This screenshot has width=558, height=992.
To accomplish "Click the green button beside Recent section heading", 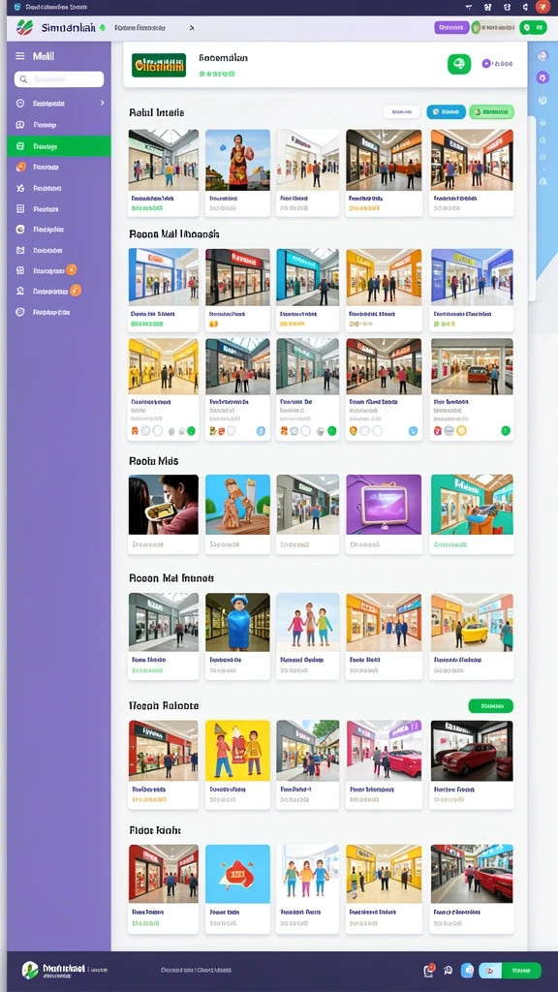I will [x=491, y=705].
